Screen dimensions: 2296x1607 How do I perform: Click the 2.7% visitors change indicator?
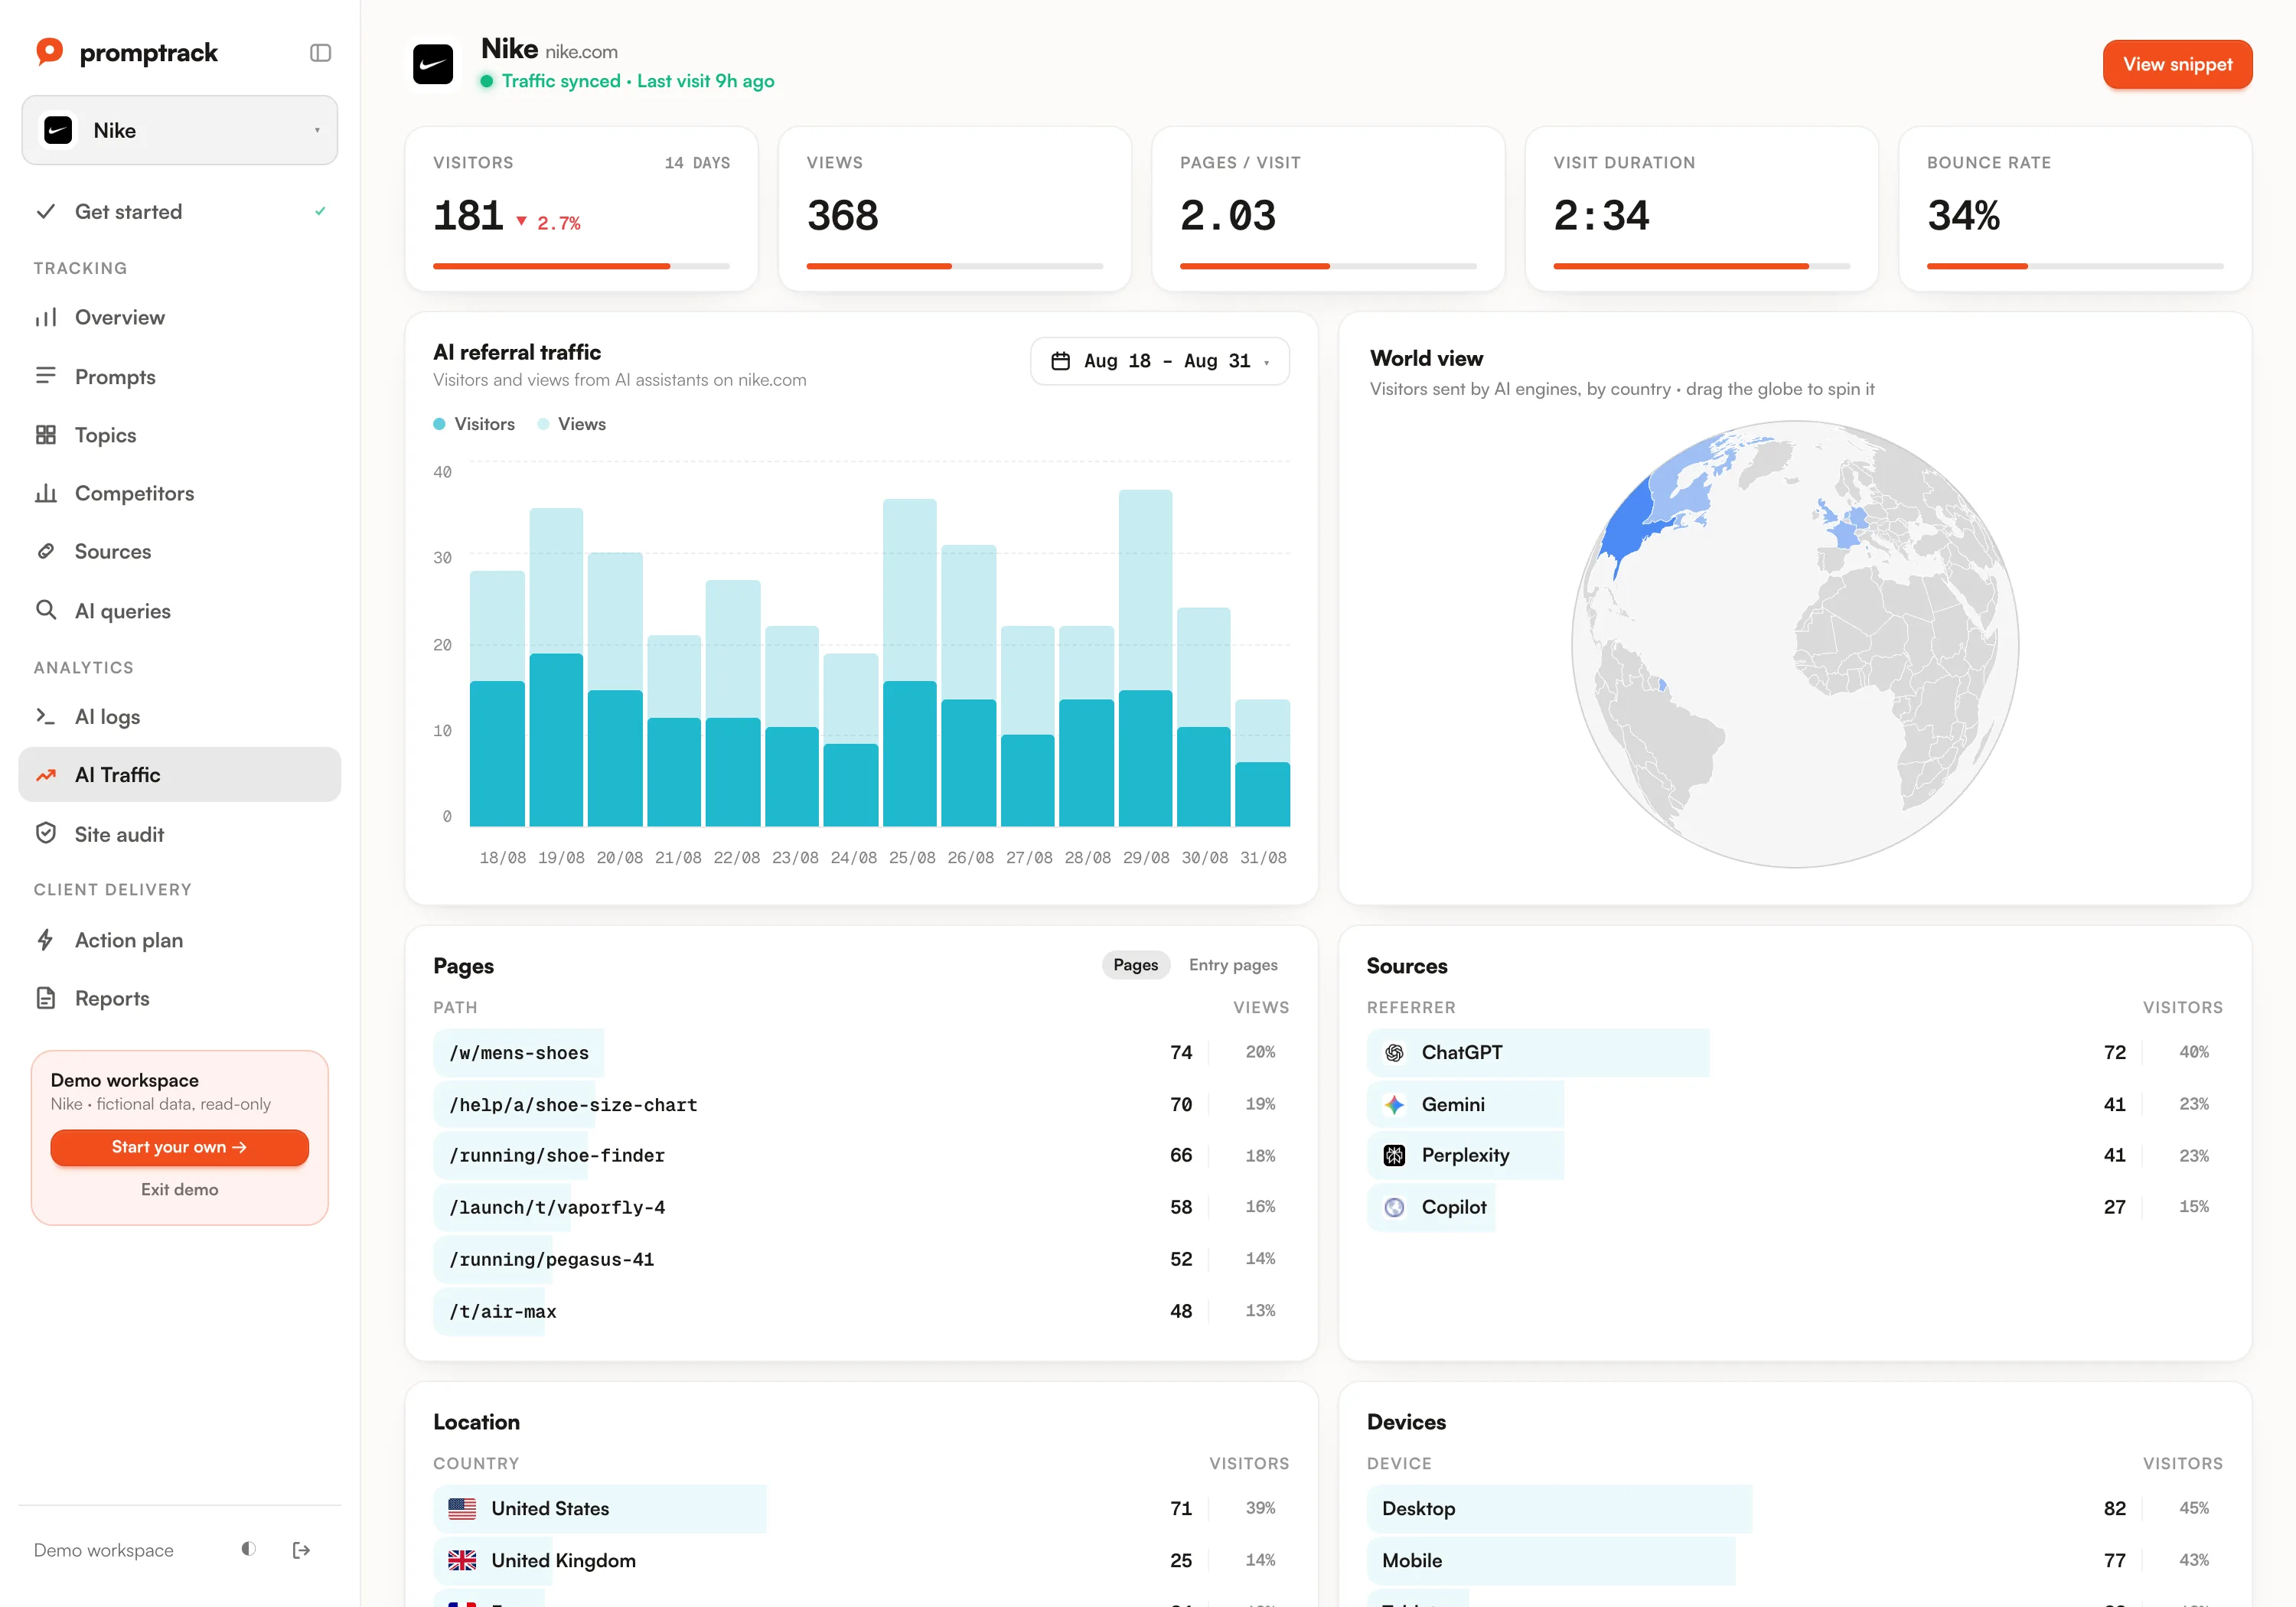pos(548,222)
